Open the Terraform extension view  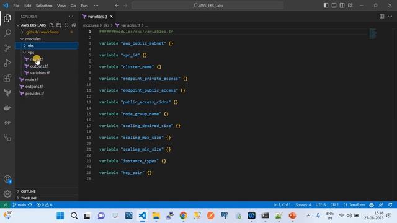click(7, 93)
